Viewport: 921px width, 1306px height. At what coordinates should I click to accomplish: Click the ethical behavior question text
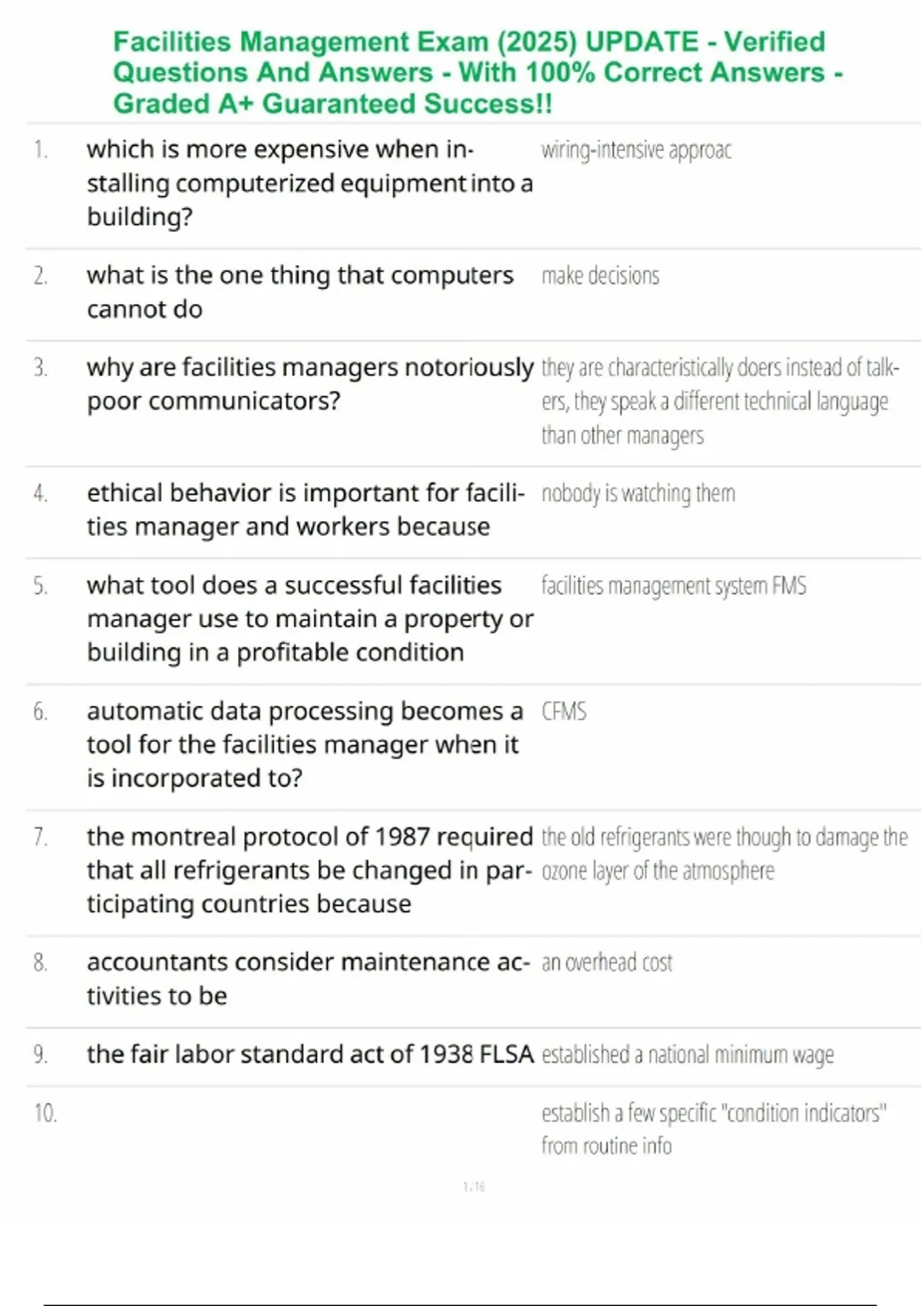(x=305, y=509)
